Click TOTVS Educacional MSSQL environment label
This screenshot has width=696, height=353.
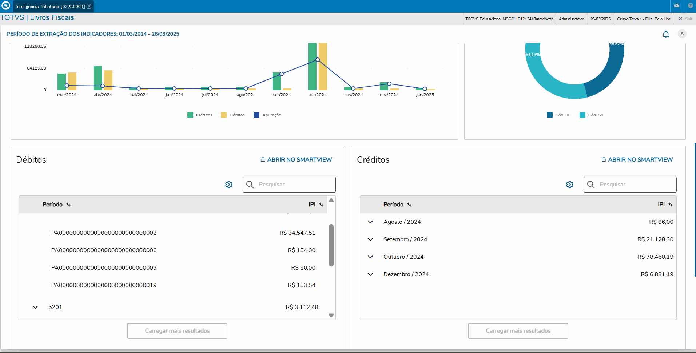coord(509,19)
